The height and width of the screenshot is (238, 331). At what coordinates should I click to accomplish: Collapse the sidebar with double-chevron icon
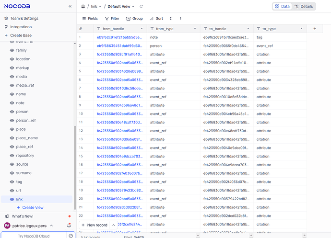pyautogui.click(x=70, y=6)
